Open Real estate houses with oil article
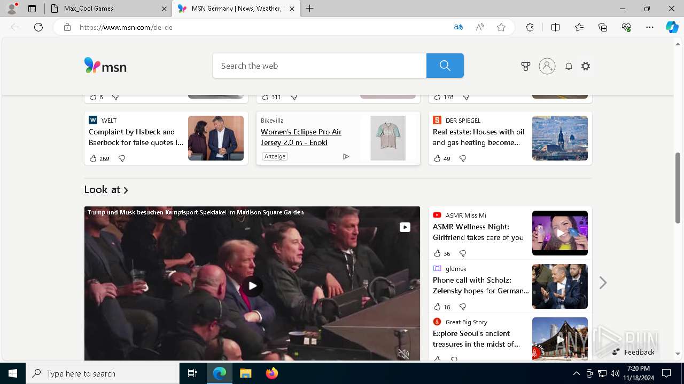684x384 pixels. 479,137
